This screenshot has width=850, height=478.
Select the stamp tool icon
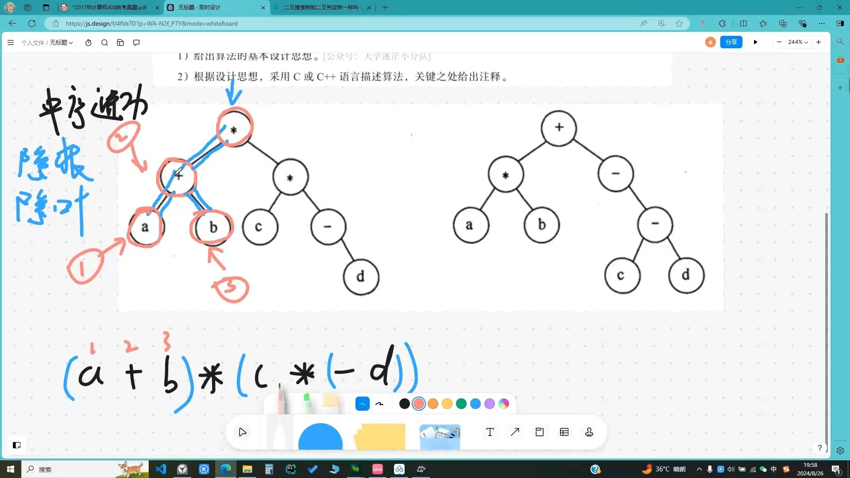(589, 432)
